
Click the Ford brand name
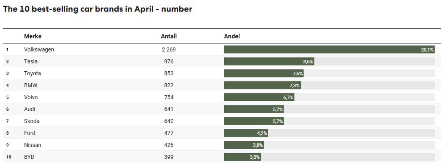click(30, 133)
